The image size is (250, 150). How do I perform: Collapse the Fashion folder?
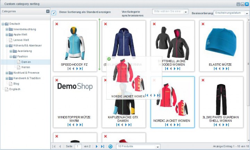click(x=11, y=56)
